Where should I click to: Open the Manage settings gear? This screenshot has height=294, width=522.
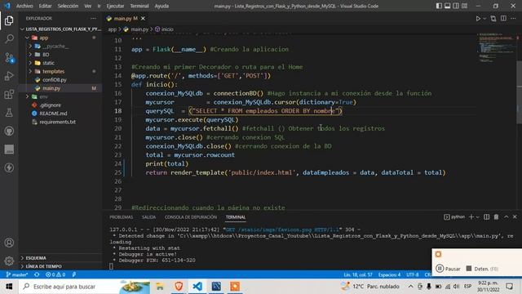pyautogui.click(x=9, y=261)
